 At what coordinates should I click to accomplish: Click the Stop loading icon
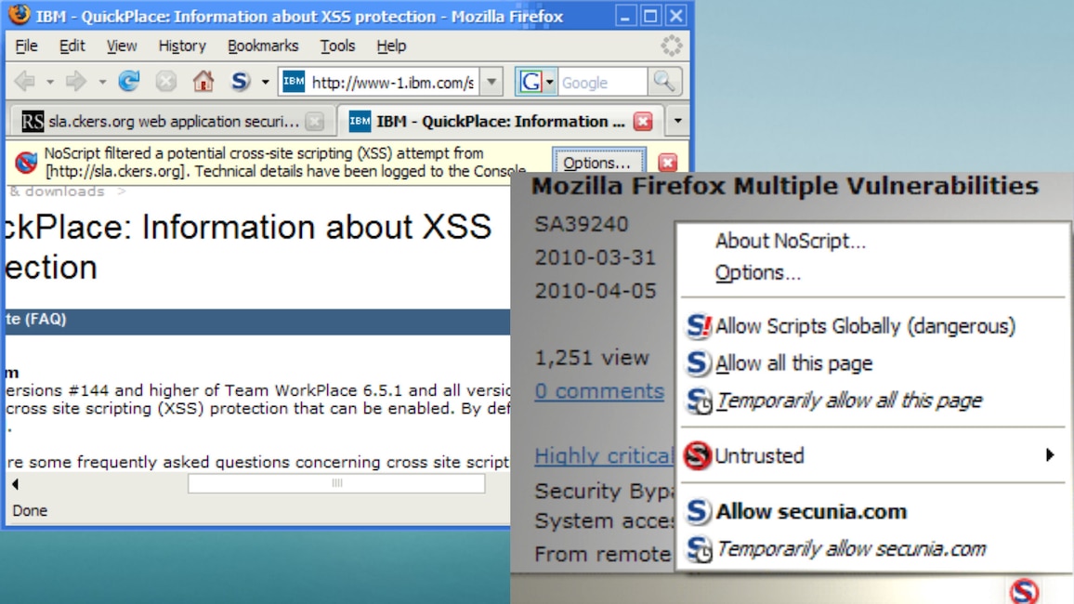point(165,82)
